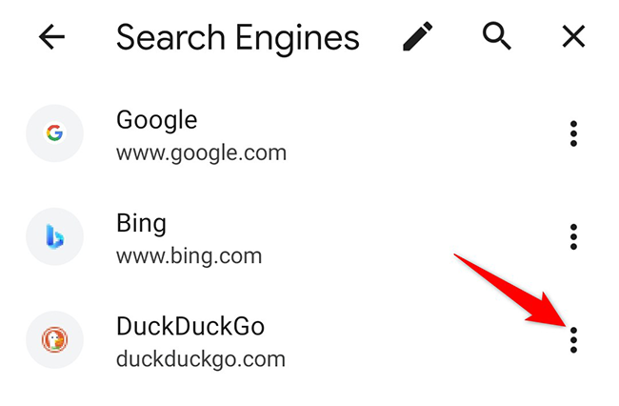Close the Search Engines screen
619x406 pixels.
[573, 37]
